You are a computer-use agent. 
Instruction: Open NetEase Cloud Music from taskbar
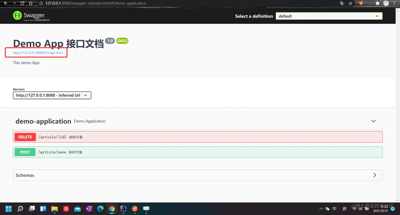66,209
